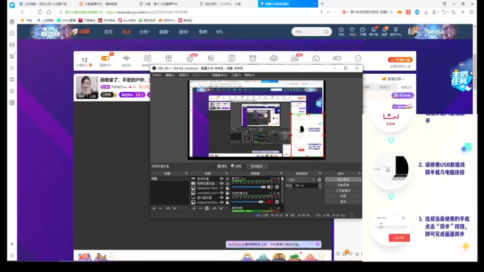Viewport: 484px width, 272px height.
Task: Bookmark page with address bar star icon
Action: tap(61, 12)
